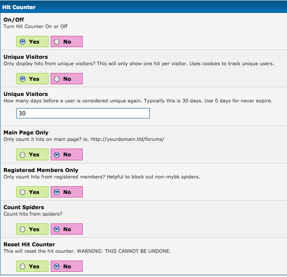This screenshot has height=277, width=287.
Task: Click the Registered Members Only setting title
Action: [41, 170]
